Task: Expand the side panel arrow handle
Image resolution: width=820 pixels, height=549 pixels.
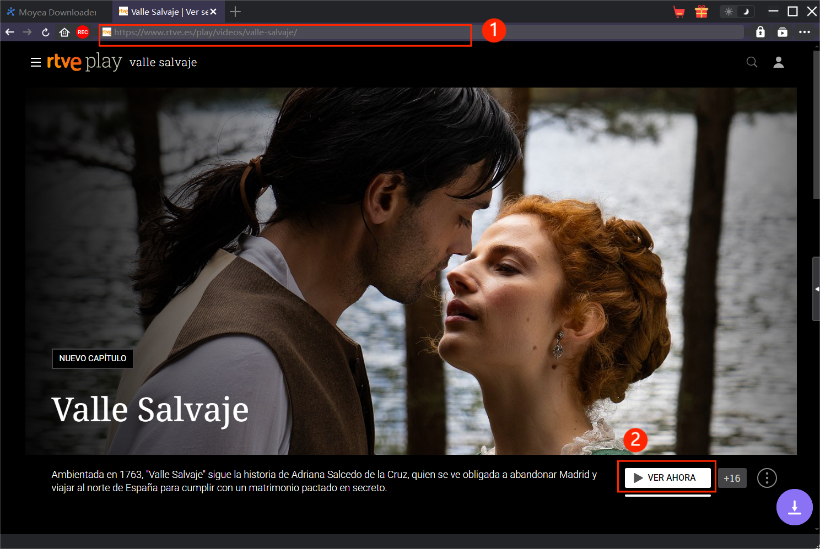Action: coord(816,289)
